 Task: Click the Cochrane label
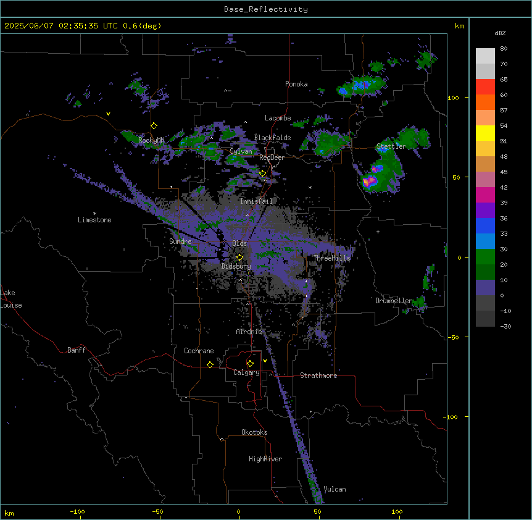(x=199, y=351)
